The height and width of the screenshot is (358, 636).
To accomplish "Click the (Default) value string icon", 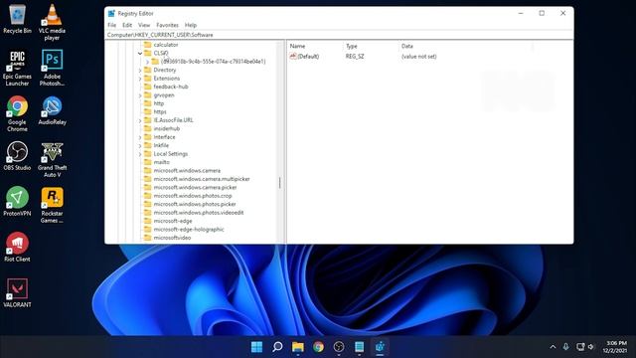I will (x=293, y=57).
